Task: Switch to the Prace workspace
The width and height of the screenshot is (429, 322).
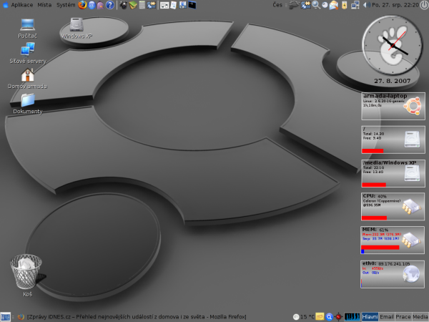Action: tap(403, 317)
